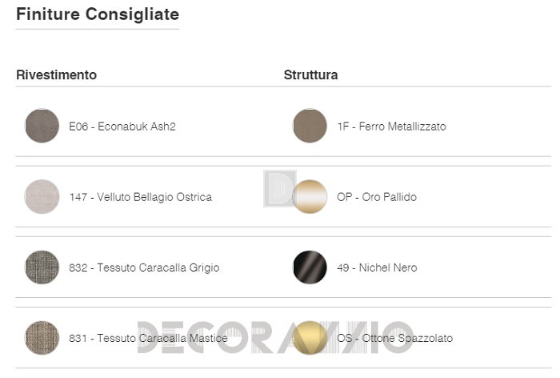
Task: Click the '832 - Tessuto Caracalla Grigio' text
Action: (144, 267)
